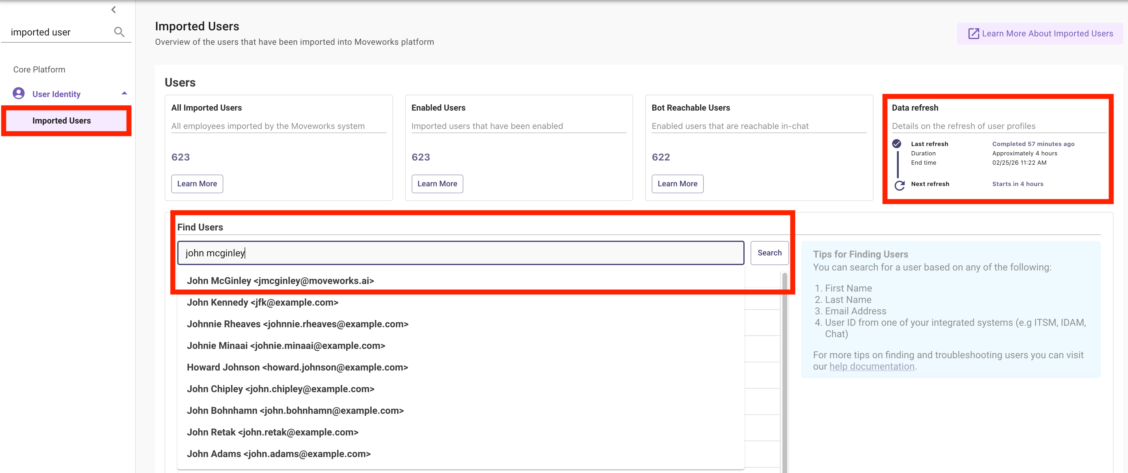The width and height of the screenshot is (1128, 473).
Task: Select Core Platform in the sidebar
Action: click(39, 70)
